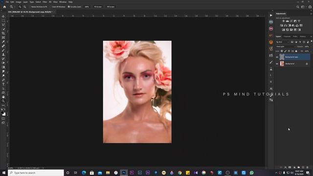Viewport: 313px width, 176px height.
Task: Select the Horizontal Type tool
Action: pos(3,84)
